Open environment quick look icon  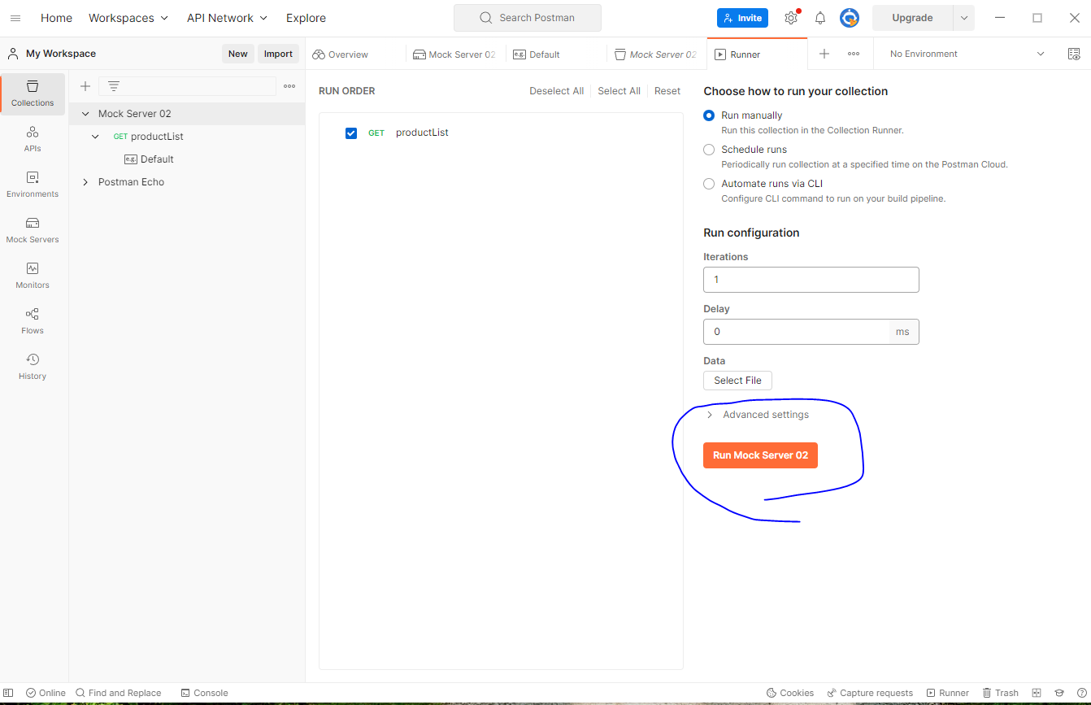click(1074, 54)
